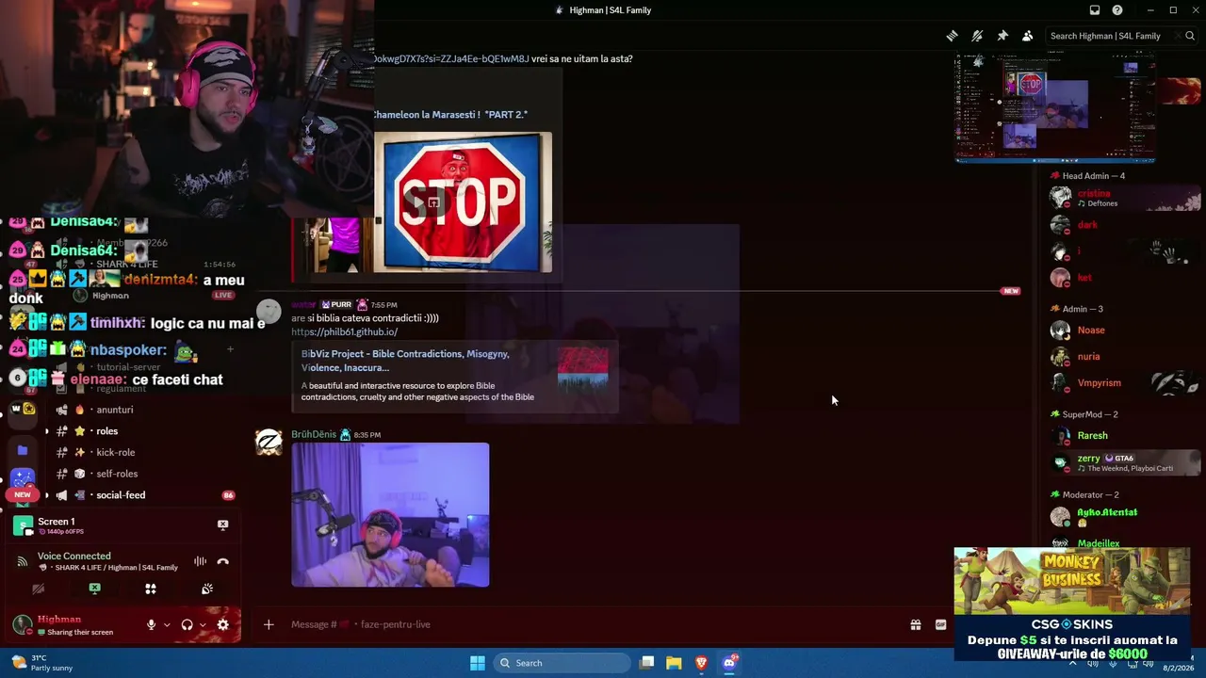Open the BibViz Project embed title

click(x=405, y=361)
